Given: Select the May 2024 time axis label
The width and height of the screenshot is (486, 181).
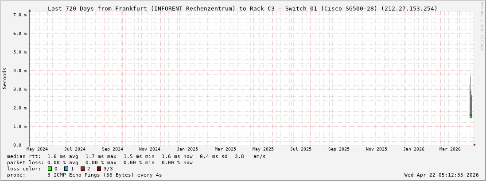Looking at the screenshot, I should [37, 149].
